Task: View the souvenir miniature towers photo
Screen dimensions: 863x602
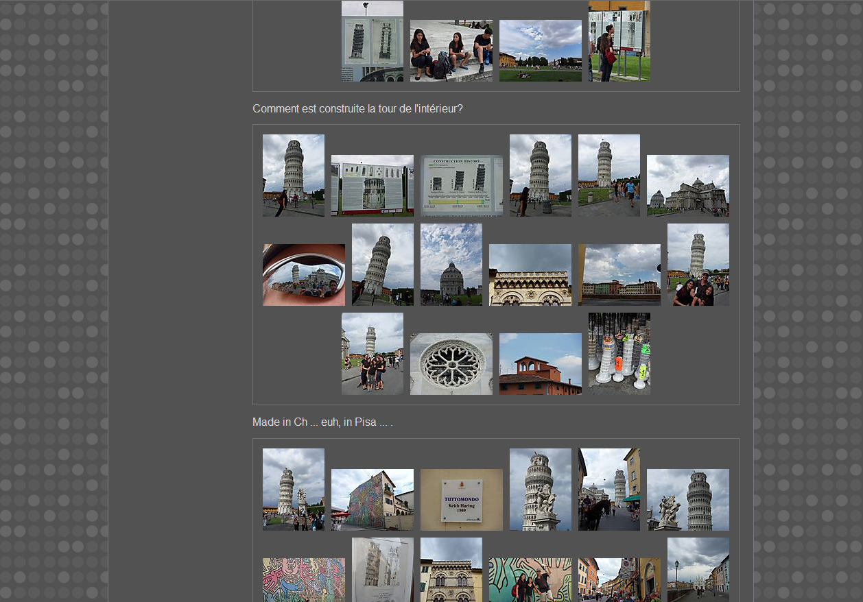Action: click(x=619, y=353)
